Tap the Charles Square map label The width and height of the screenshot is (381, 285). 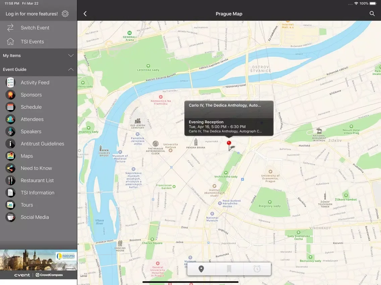(152, 243)
